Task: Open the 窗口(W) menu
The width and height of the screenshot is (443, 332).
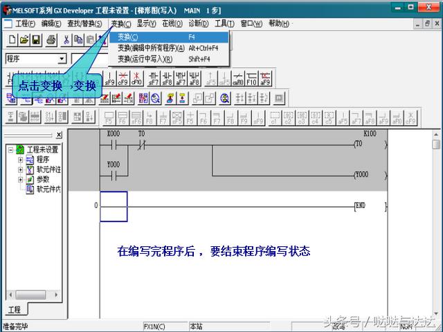Action: (251, 24)
